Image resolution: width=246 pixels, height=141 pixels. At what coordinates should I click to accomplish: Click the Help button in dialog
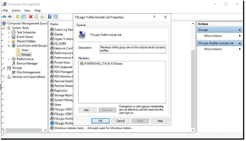coord(160,121)
